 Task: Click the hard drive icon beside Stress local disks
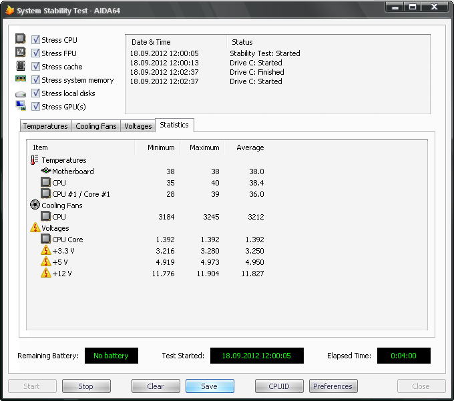[x=21, y=94]
